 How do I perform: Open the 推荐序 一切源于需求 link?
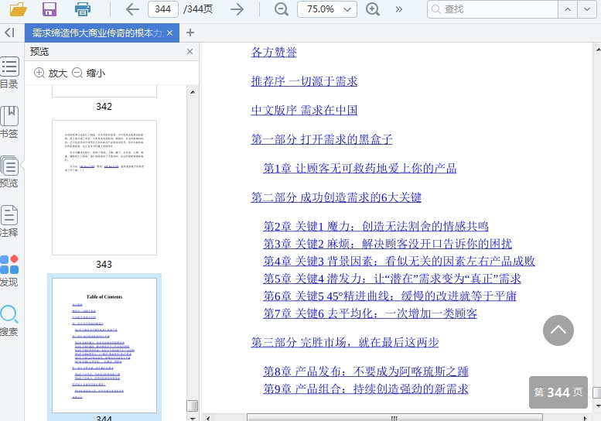point(304,81)
